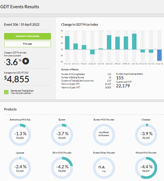
Task: Select the 1 Mar '22 chart bar
Action: click(134, 42)
